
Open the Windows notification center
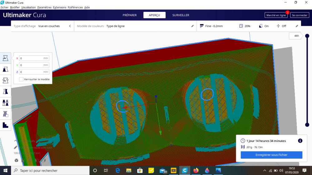click(305, 170)
